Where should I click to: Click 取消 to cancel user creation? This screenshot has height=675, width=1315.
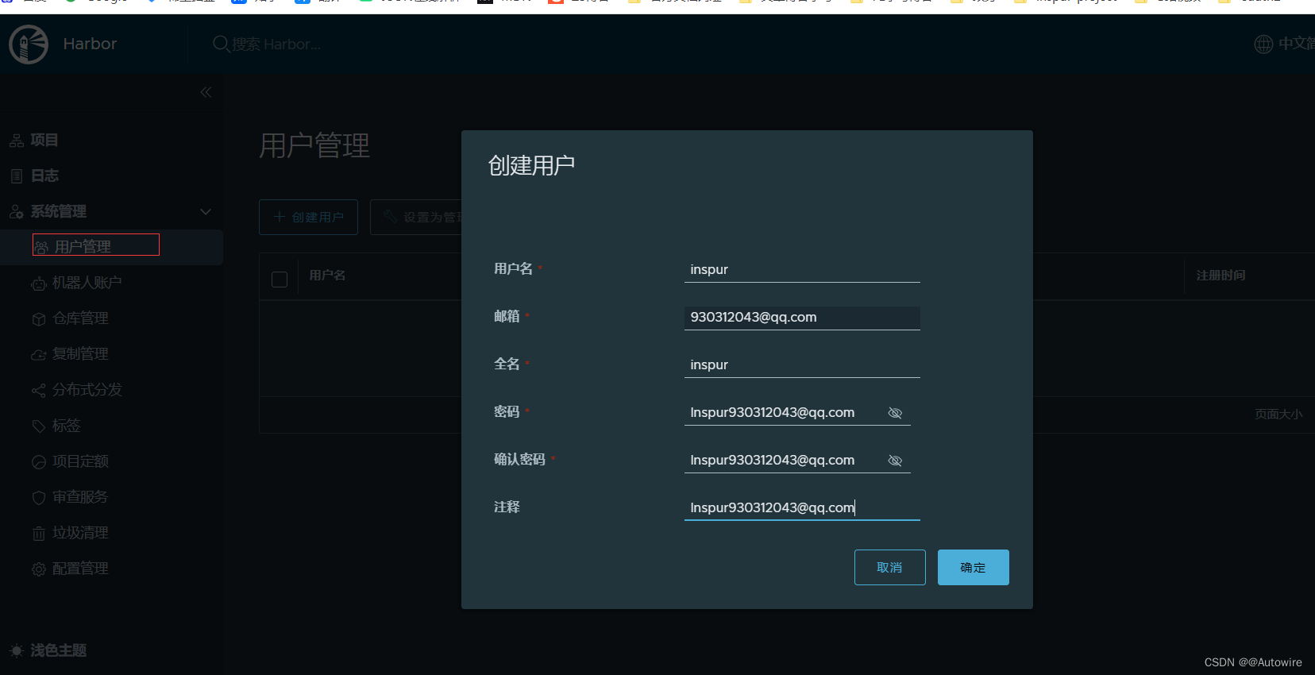[x=890, y=567]
